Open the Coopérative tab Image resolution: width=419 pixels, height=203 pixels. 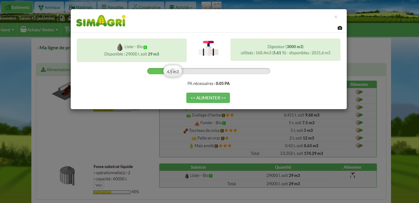click(146, 7)
